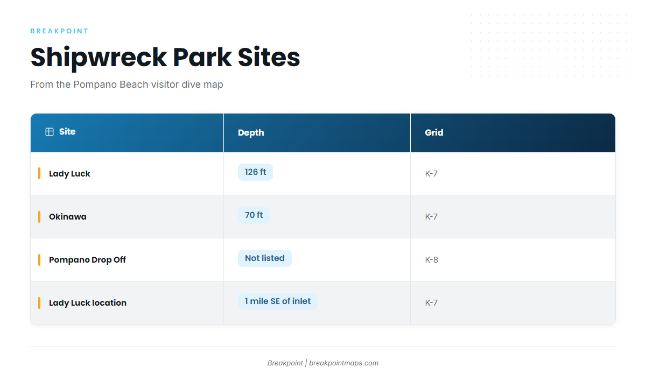
Task: Click the "70 ft" depth badge
Action: [254, 215]
